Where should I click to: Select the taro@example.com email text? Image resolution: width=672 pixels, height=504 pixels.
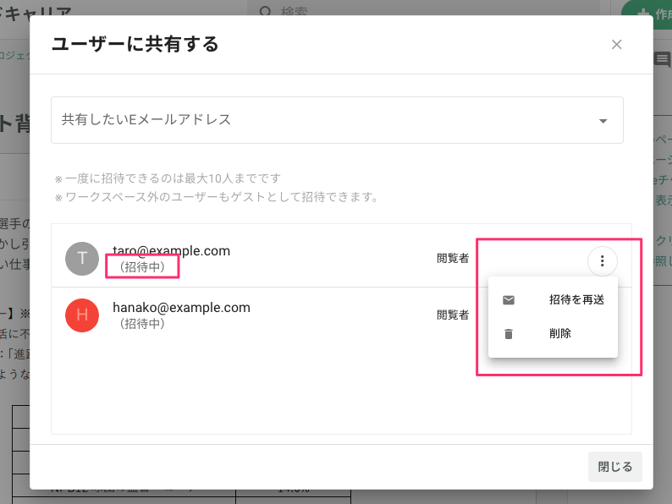click(172, 250)
